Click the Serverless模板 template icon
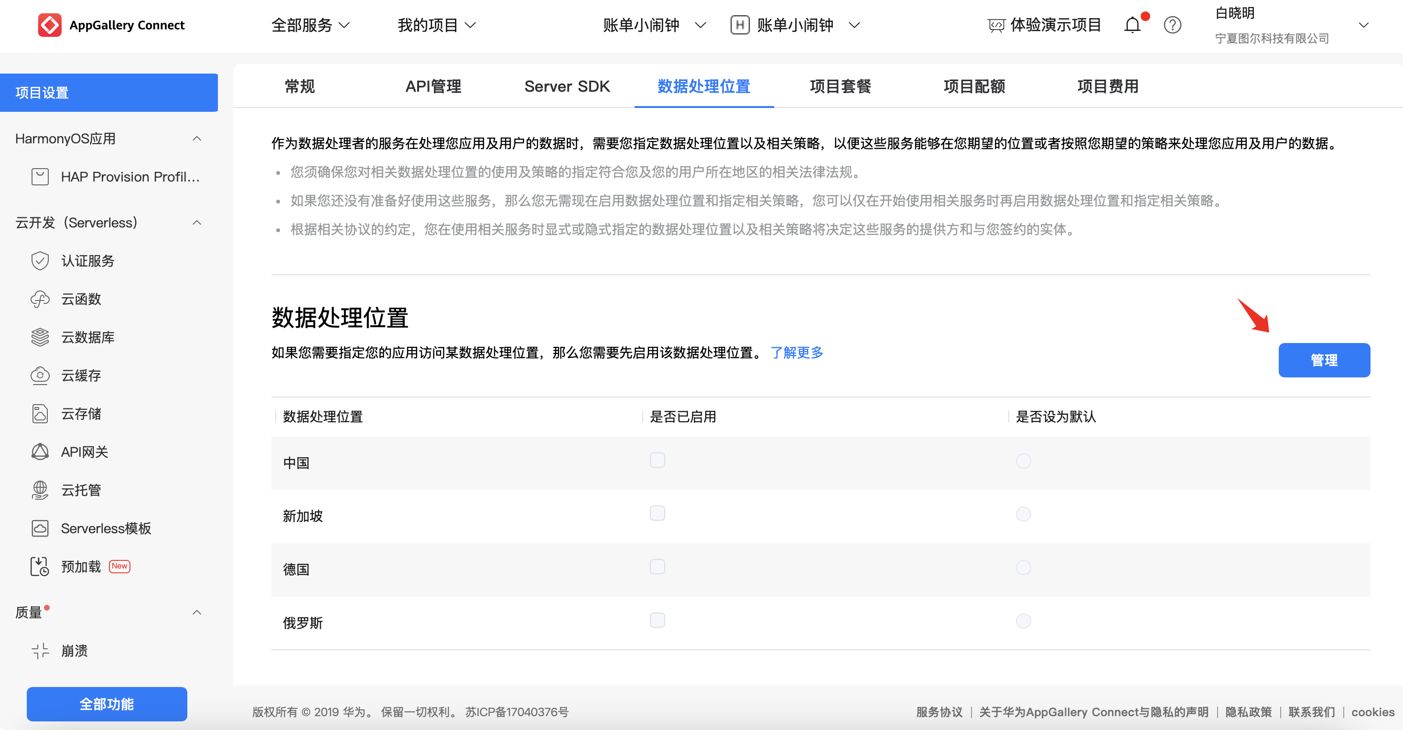Image resolution: width=1403 pixels, height=730 pixels. coord(40,528)
